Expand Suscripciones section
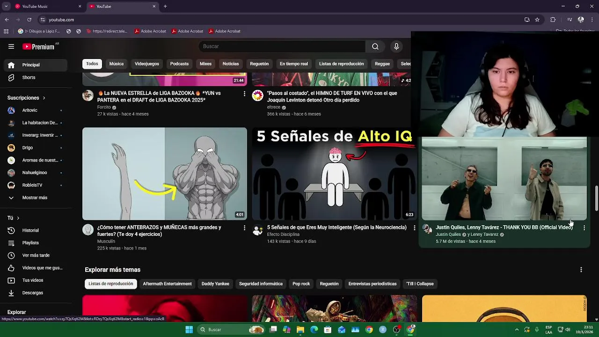This screenshot has width=599, height=337. pos(26,98)
